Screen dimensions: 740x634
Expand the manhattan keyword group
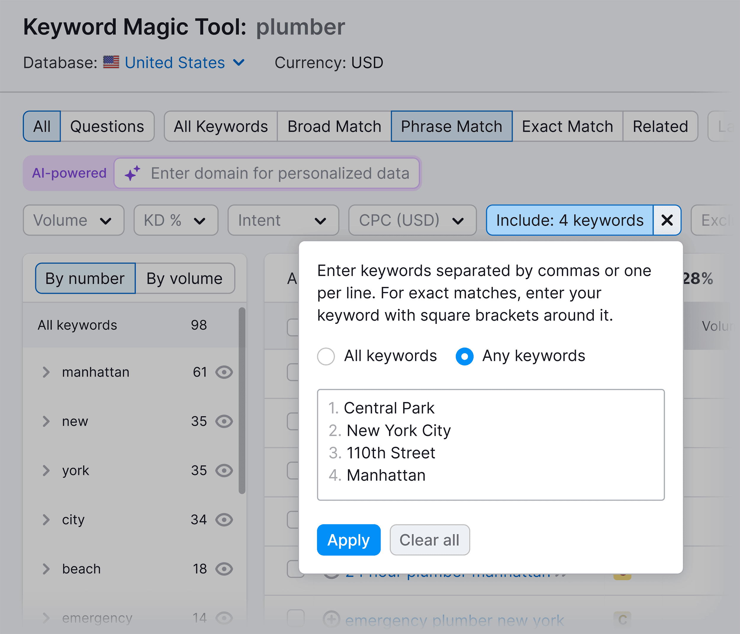(46, 372)
